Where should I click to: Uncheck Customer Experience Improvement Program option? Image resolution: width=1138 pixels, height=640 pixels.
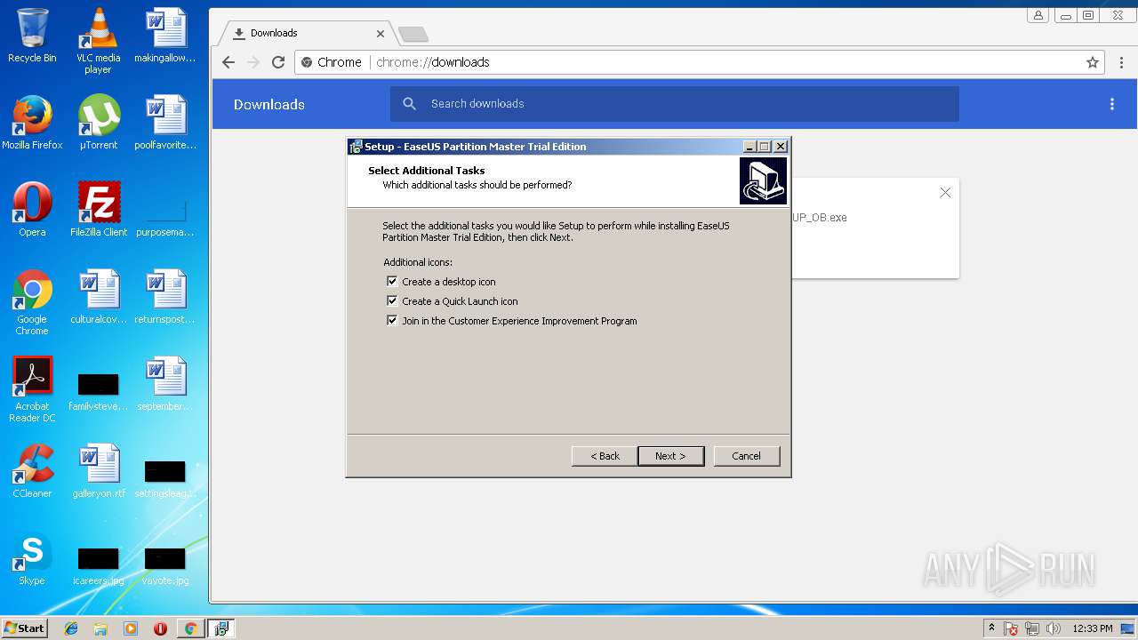coord(392,321)
